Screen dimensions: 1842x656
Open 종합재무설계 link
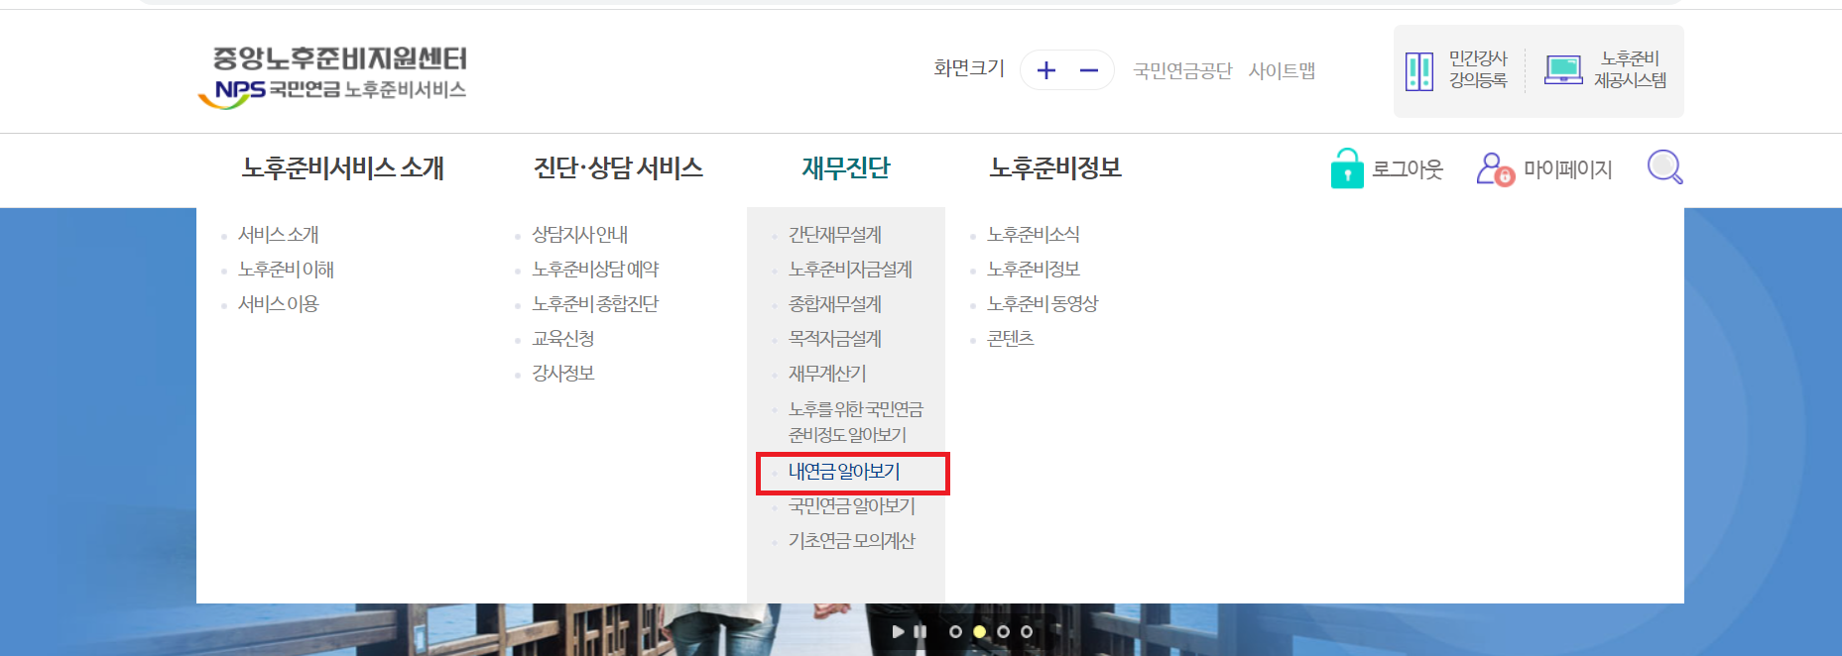tap(835, 304)
